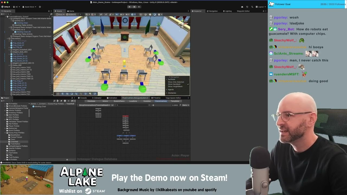Toggle hidden packages count icon showing 42

pyautogui.click(x=73, y=101)
